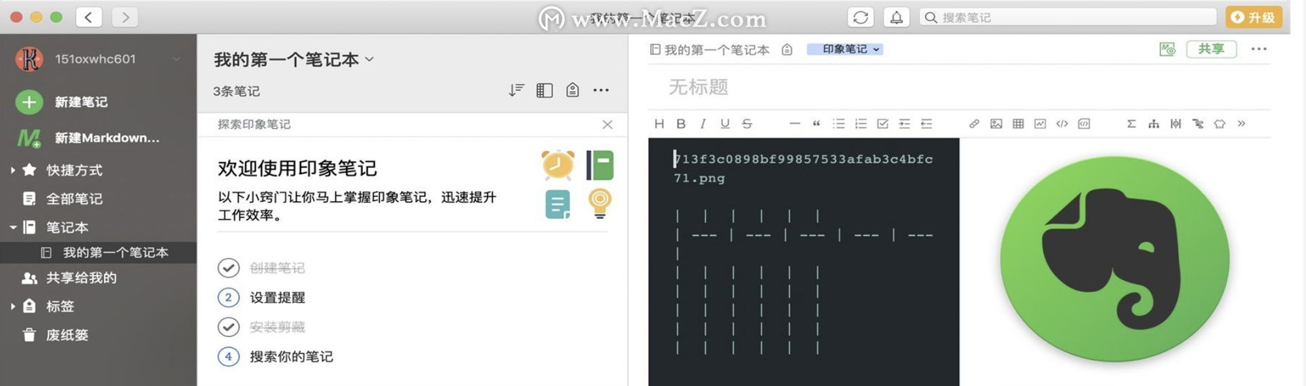
Task: Insert a math formula sigma icon
Action: point(1131,124)
